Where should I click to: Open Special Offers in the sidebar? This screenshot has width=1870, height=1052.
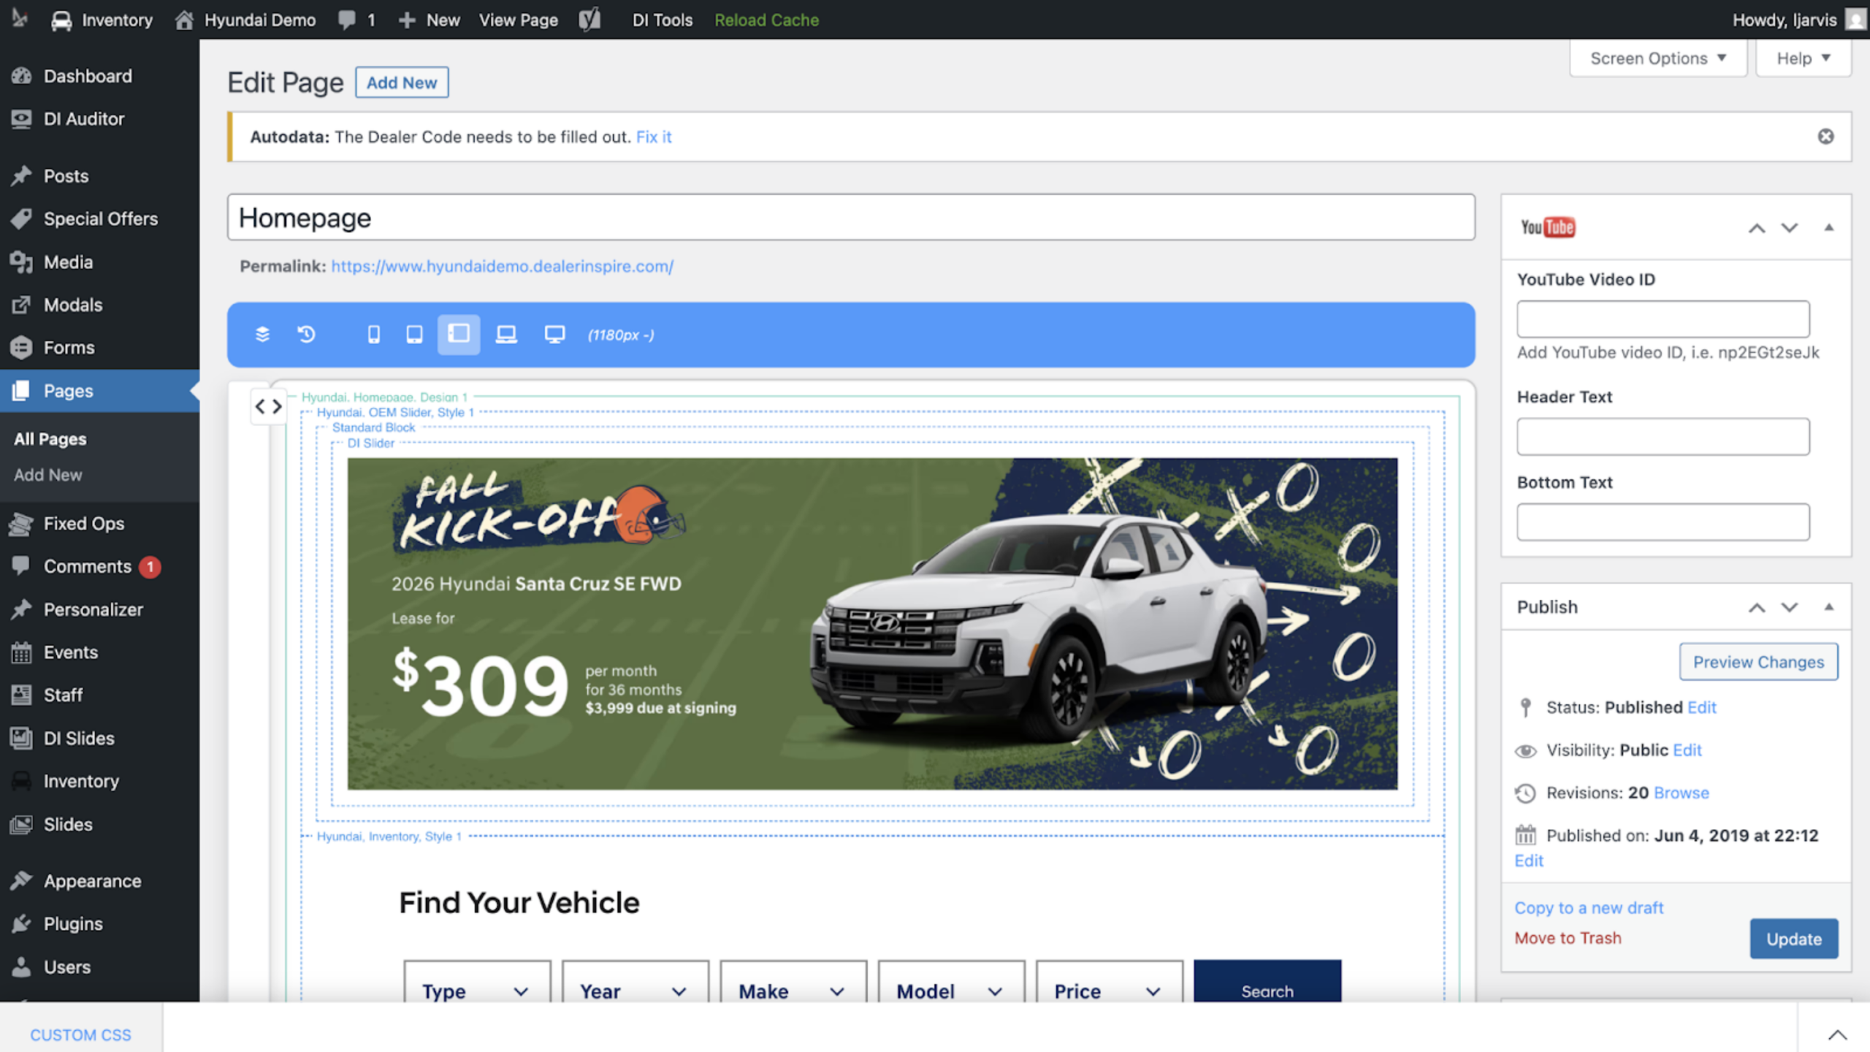[99, 218]
